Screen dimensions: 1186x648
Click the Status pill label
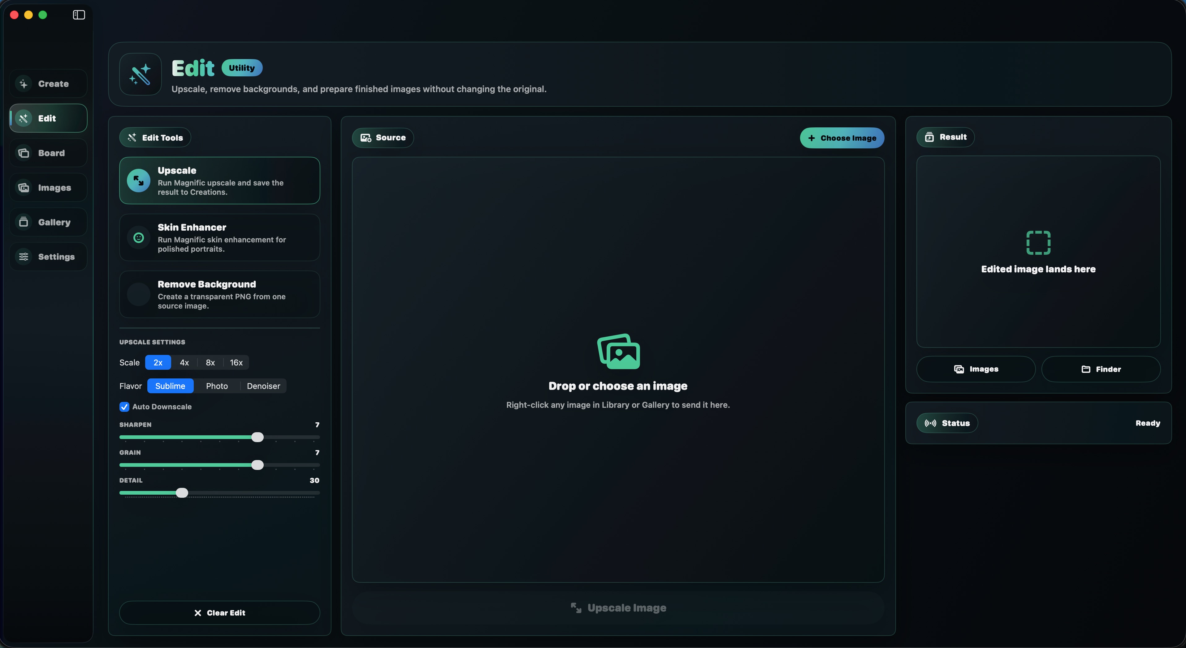pyautogui.click(x=947, y=423)
